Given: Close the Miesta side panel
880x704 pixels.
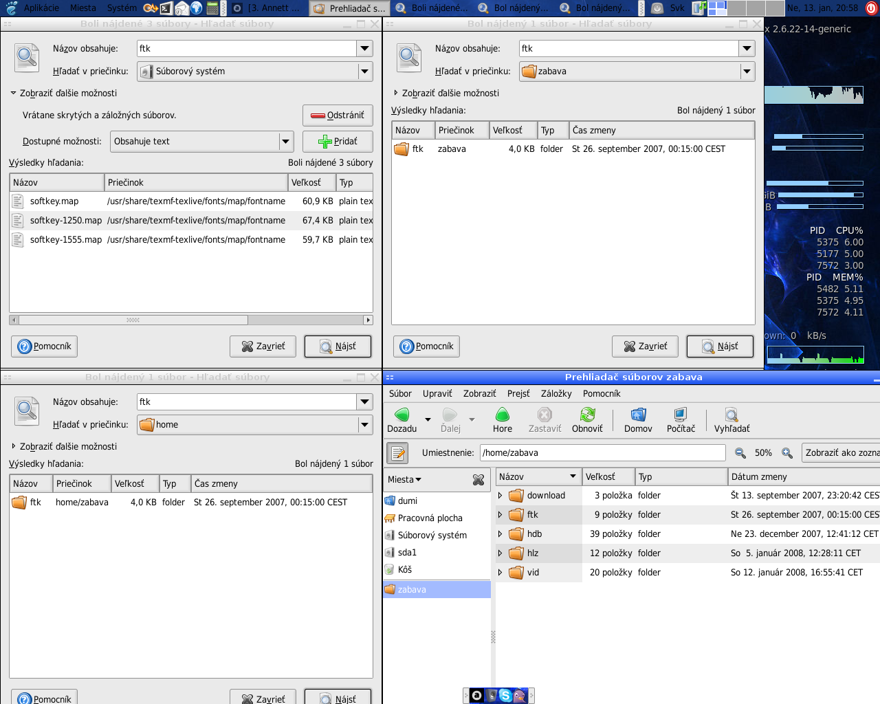Looking at the screenshot, I should 478,480.
